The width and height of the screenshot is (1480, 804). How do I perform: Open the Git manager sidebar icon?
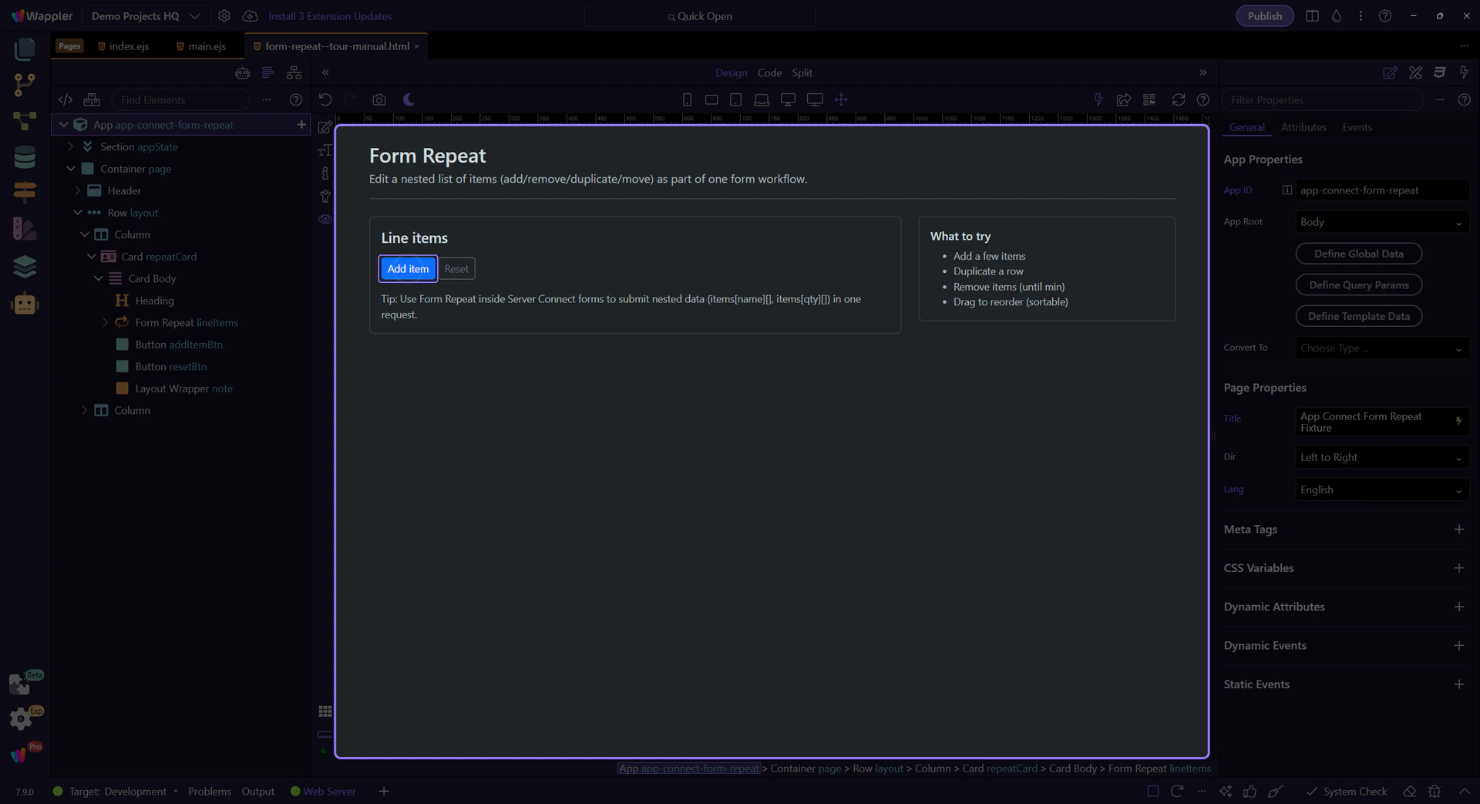pyautogui.click(x=25, y=84)
